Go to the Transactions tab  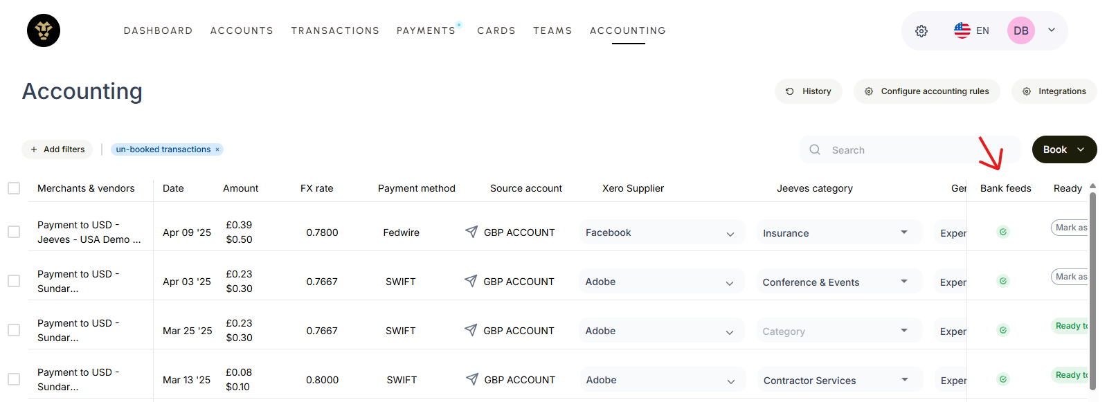(x=335, y=30)
